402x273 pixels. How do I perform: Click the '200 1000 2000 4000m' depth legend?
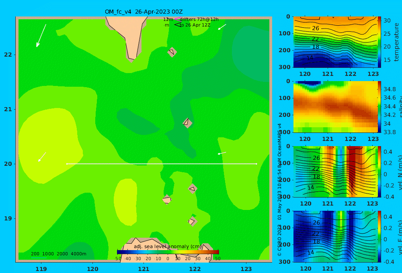pos(58,254)
